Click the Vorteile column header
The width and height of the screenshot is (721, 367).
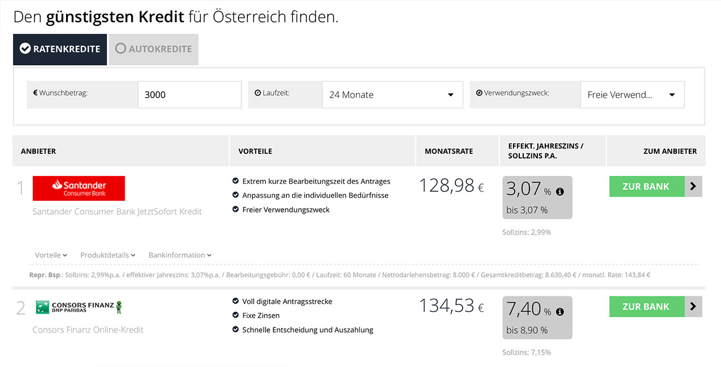[x=322, y=151]
